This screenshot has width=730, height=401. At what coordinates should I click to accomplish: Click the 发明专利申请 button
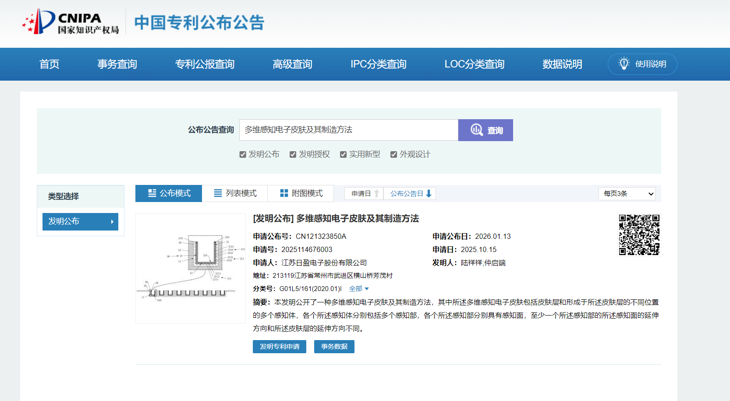pyautogui.click(x=280, y=347)
